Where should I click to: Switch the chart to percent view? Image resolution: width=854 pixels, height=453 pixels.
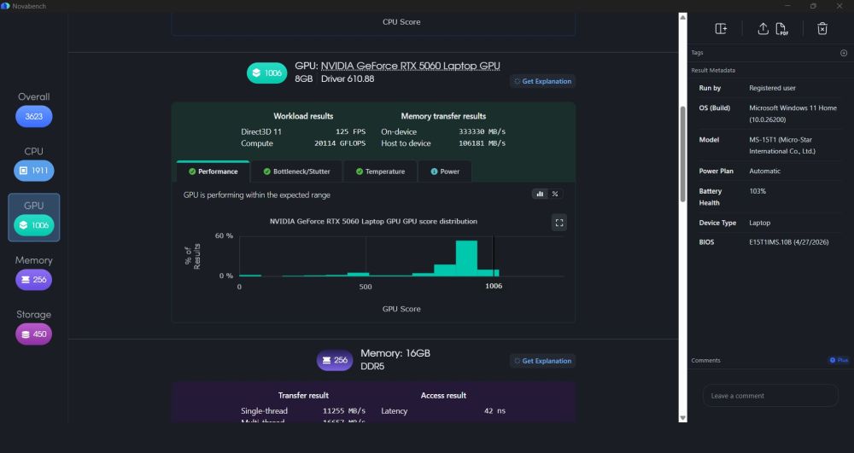click(555, 195)
